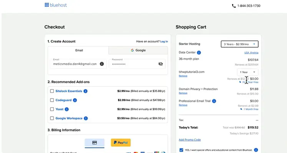The image size is (287, 153).
Task: Toggle password visibility eye icon
Action: click(x=161, y=64)
